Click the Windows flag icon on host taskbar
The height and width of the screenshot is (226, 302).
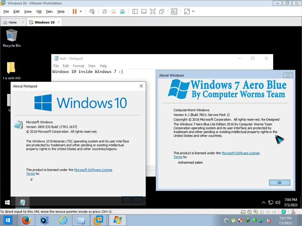(118, 220)
